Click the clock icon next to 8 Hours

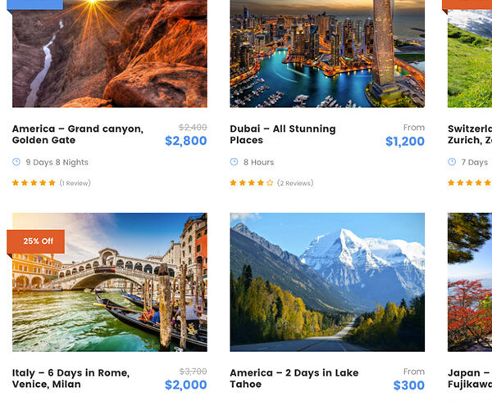235,162
